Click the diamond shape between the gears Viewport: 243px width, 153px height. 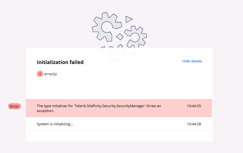click(120, 37)
